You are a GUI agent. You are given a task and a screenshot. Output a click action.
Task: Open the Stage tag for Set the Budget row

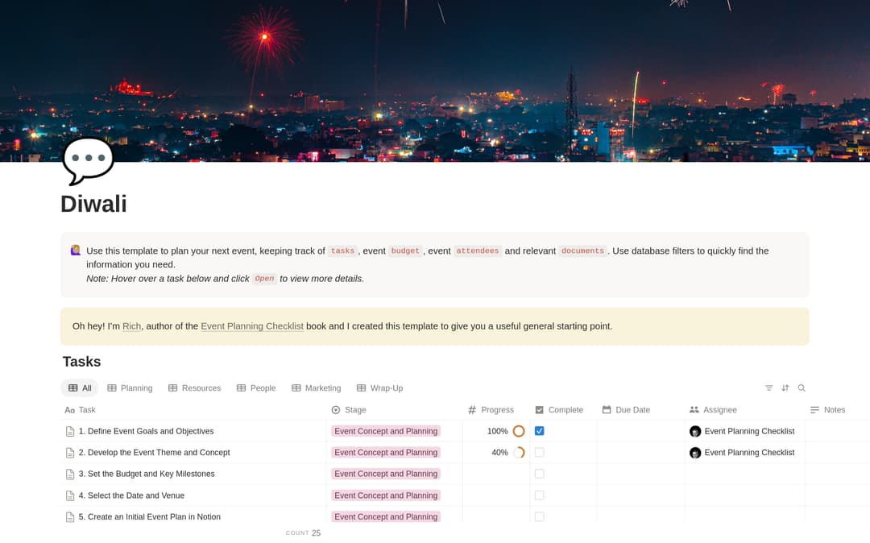pos(386,474)
